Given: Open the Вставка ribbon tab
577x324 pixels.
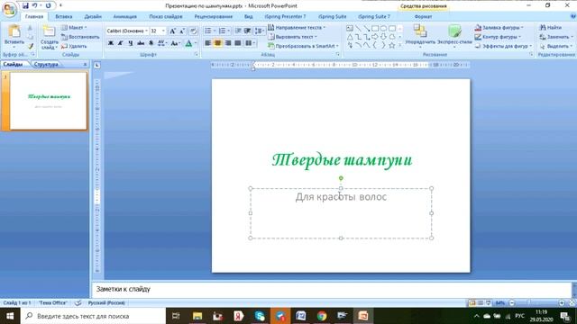Looking at the screenshot, I should coord(64,16).
